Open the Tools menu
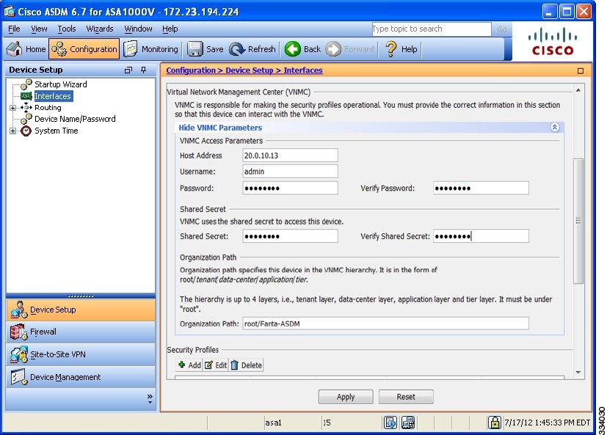This screenshot has width=607, height=435. pos(67,29)
